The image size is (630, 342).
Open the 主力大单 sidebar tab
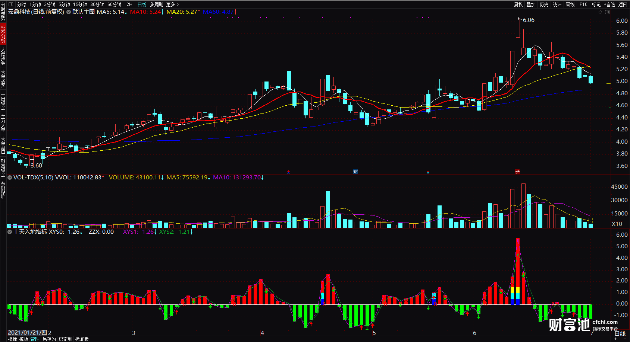pos(3,123)
